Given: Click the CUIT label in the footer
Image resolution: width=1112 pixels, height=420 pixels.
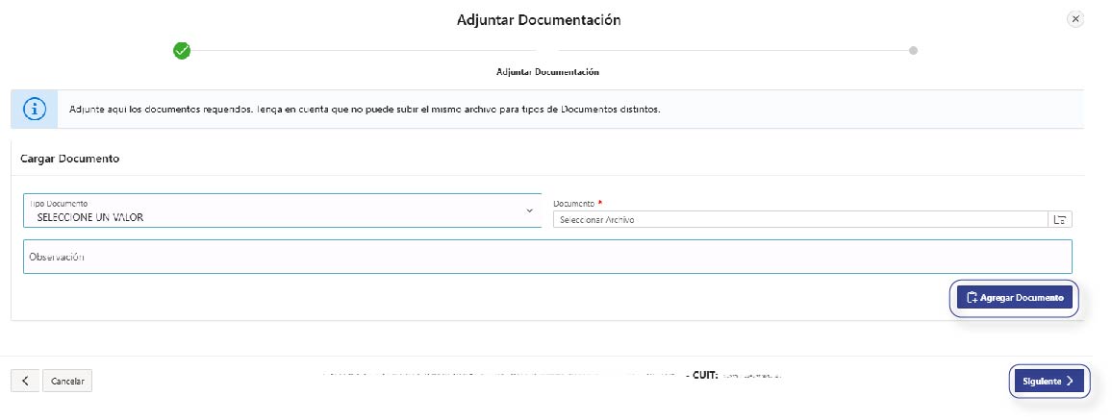Looking at the screenshot, I should pos(704,375).
